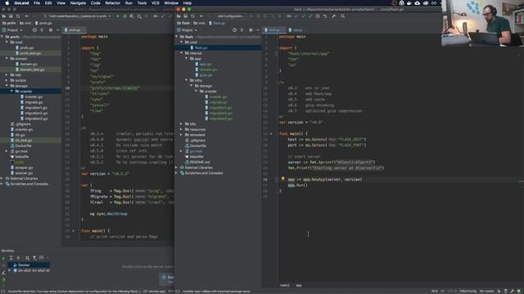
Task: Click the Rollback undo arrow in flash toolbar
Action: coord(325,16)
